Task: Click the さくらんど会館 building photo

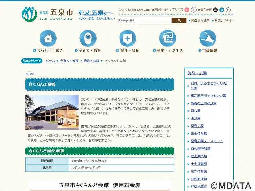Action: coord(52,112)
